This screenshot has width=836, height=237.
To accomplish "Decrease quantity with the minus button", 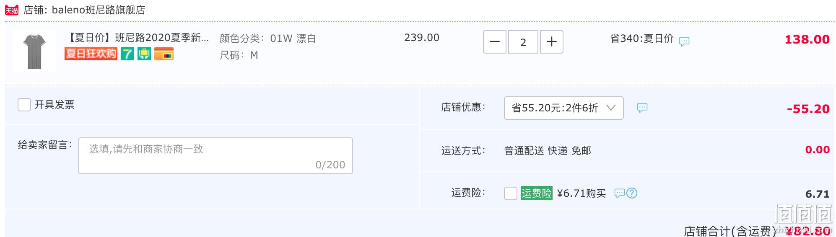I will [495, 42].
